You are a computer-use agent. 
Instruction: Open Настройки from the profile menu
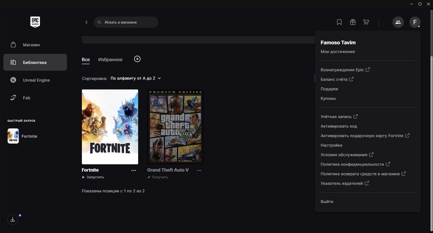(x=331, y=145)
